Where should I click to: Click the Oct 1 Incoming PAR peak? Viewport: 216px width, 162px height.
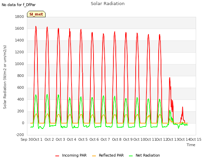click(x=36, y=26)
